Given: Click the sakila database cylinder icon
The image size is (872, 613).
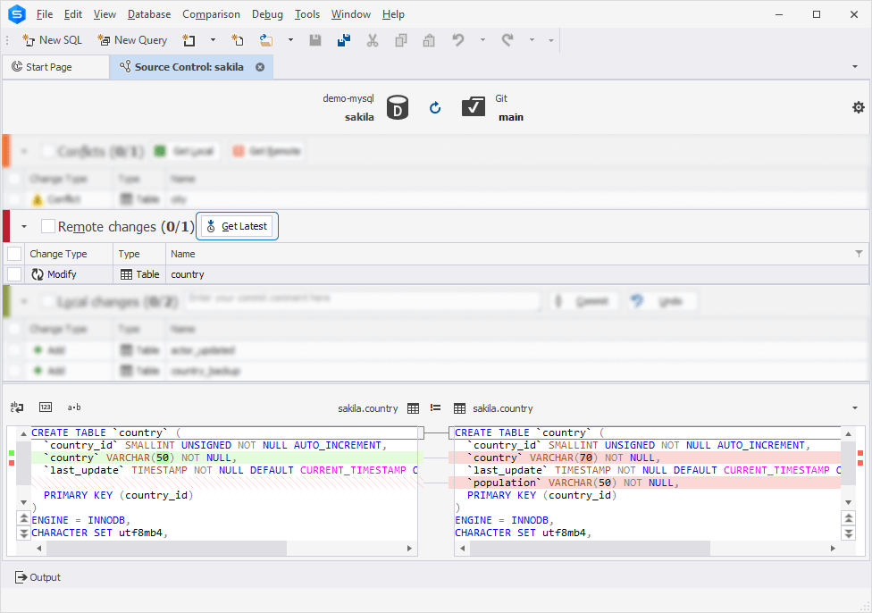Looking at the screenshot, I should pyautogui.click(x=397, y=107).
